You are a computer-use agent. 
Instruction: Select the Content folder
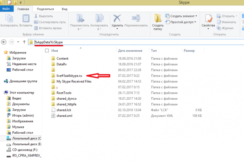pos(63,58)
